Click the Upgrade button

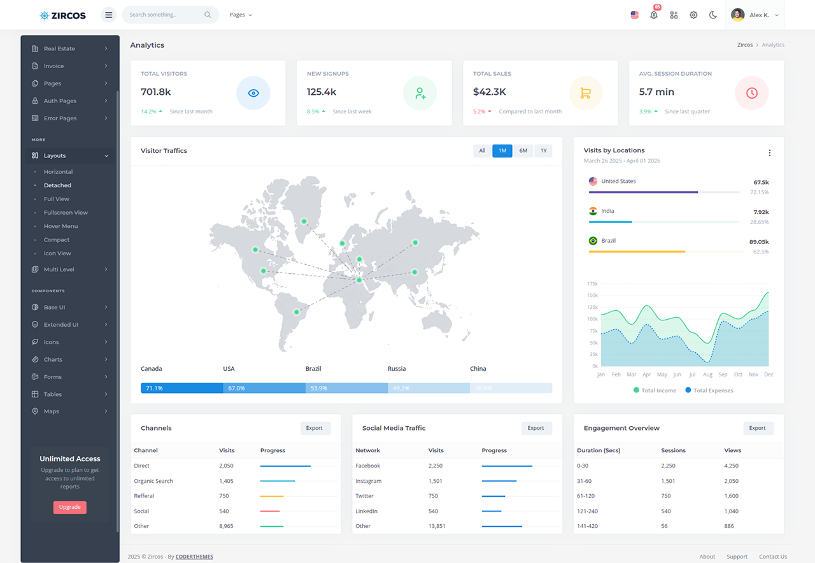(70, 507)
